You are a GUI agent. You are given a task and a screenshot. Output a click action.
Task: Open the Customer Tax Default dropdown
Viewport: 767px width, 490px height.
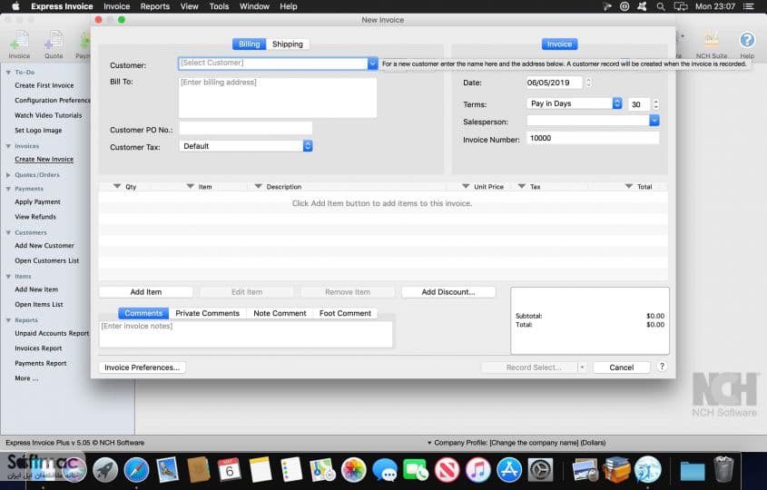point(246,146)
